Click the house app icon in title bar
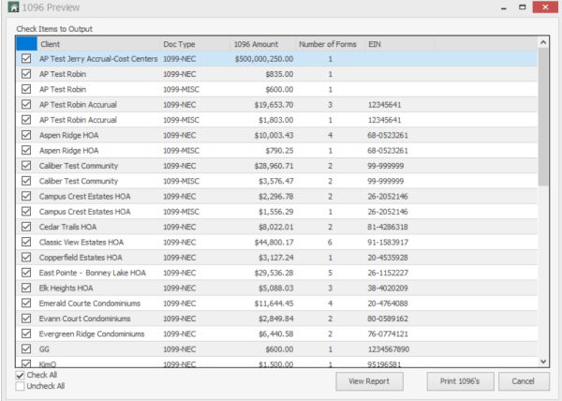The image size is (562, 401). [x=13, y=7]
